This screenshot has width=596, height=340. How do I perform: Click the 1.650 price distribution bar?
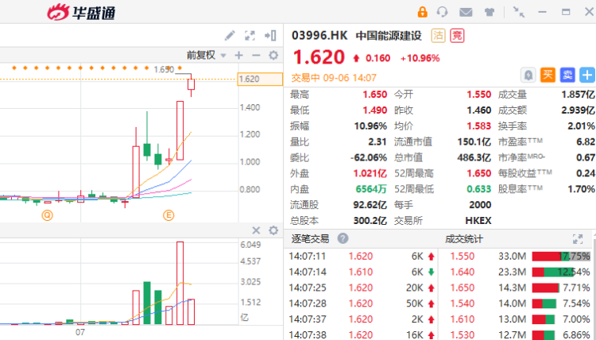pyautogui.click(x=545, y=288)
